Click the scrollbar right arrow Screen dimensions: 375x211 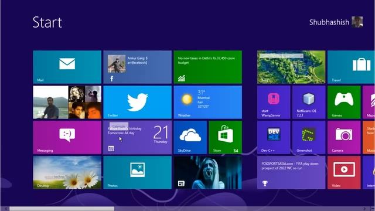pyautogui.click(x=364, y=209)
